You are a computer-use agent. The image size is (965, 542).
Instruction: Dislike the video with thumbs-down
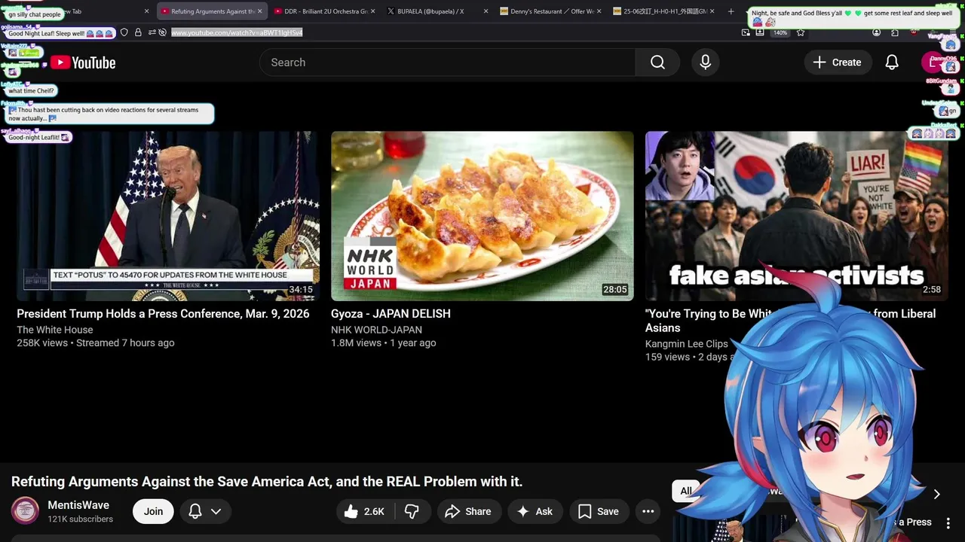[412, 511]
